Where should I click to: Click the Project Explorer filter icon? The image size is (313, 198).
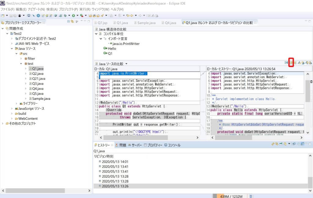77,21
